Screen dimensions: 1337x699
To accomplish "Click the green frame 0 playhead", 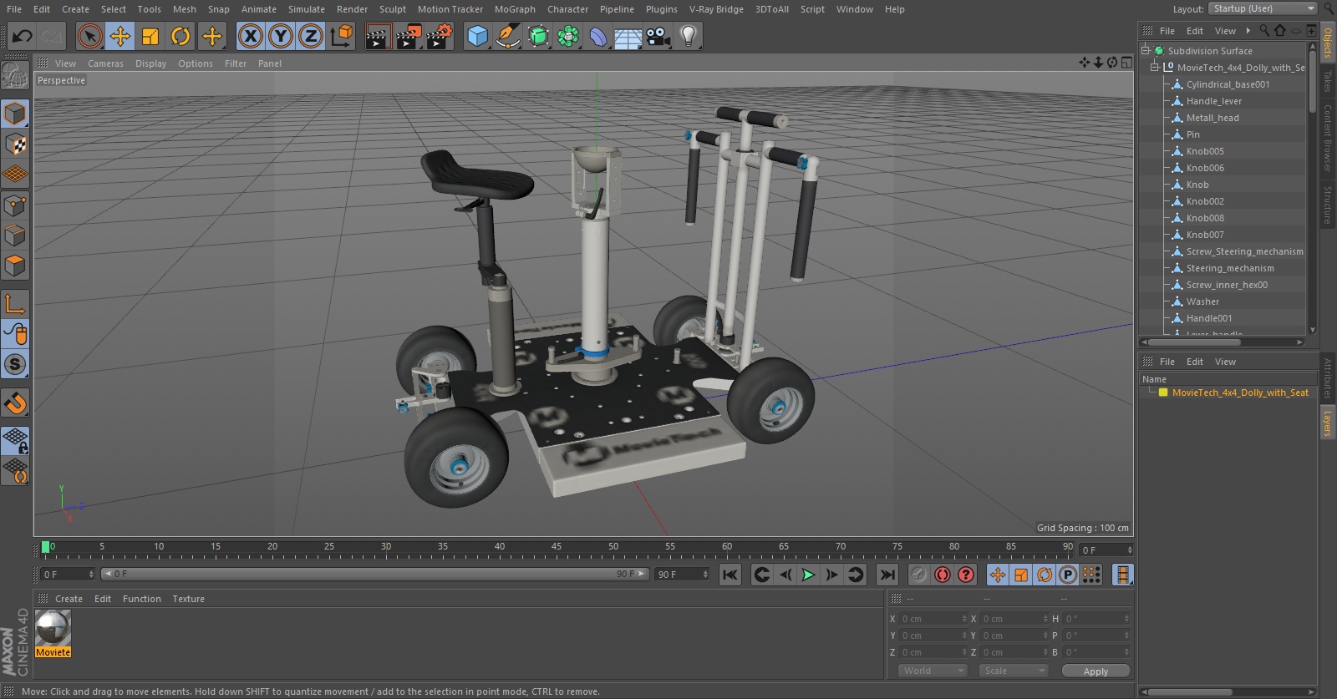I will click(45, 547).
